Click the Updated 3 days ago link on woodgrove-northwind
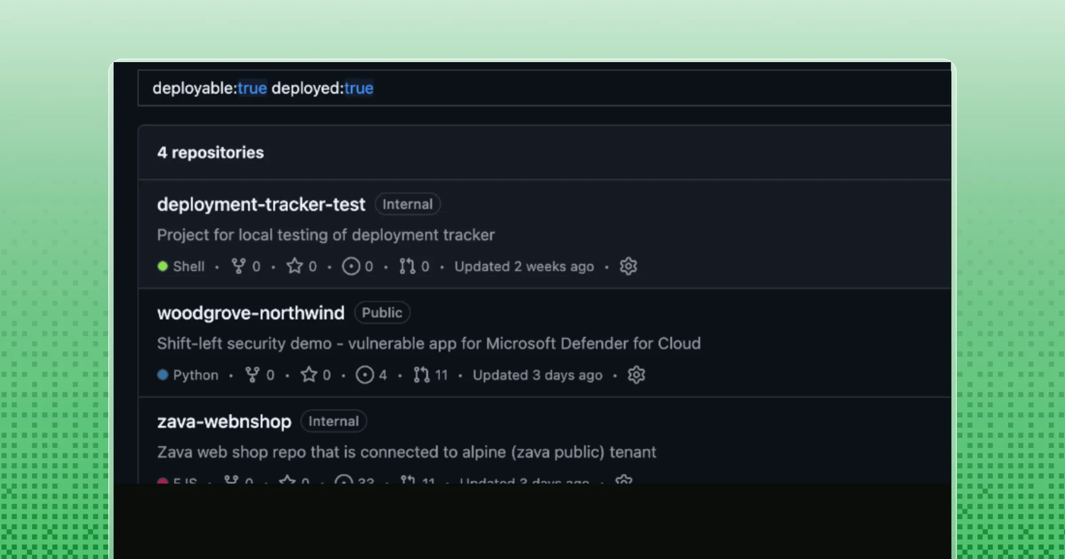The width and height of the screenshot is (1065, 559). [x=538, y=375]
